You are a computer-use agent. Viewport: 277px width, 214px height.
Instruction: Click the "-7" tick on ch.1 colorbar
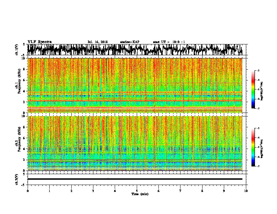[x=258, y=108]
